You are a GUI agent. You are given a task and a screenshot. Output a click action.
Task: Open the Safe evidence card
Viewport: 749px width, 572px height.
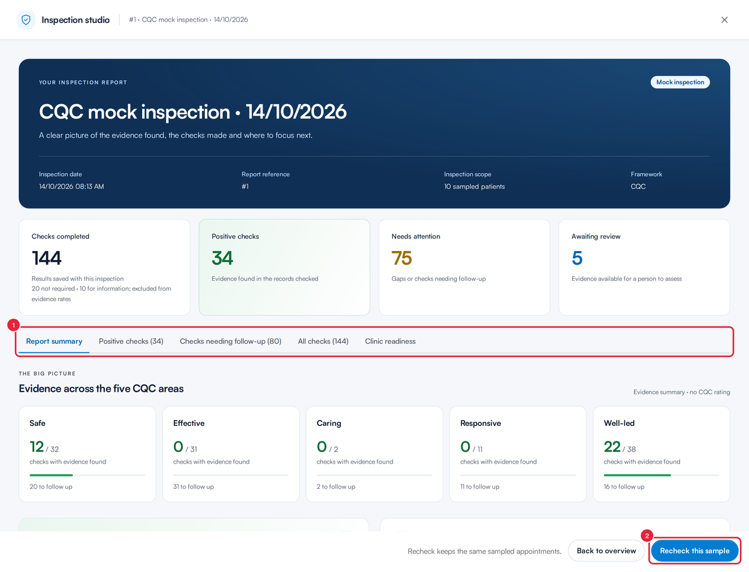(x=87, y=454)
